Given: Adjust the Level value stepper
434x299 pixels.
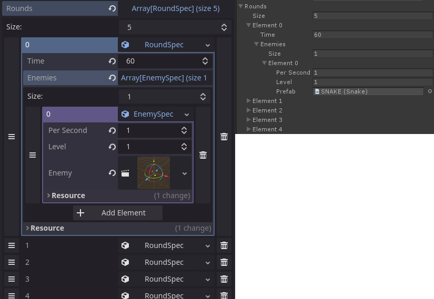Looking at the screenshot, I should [x=184, y=147].
